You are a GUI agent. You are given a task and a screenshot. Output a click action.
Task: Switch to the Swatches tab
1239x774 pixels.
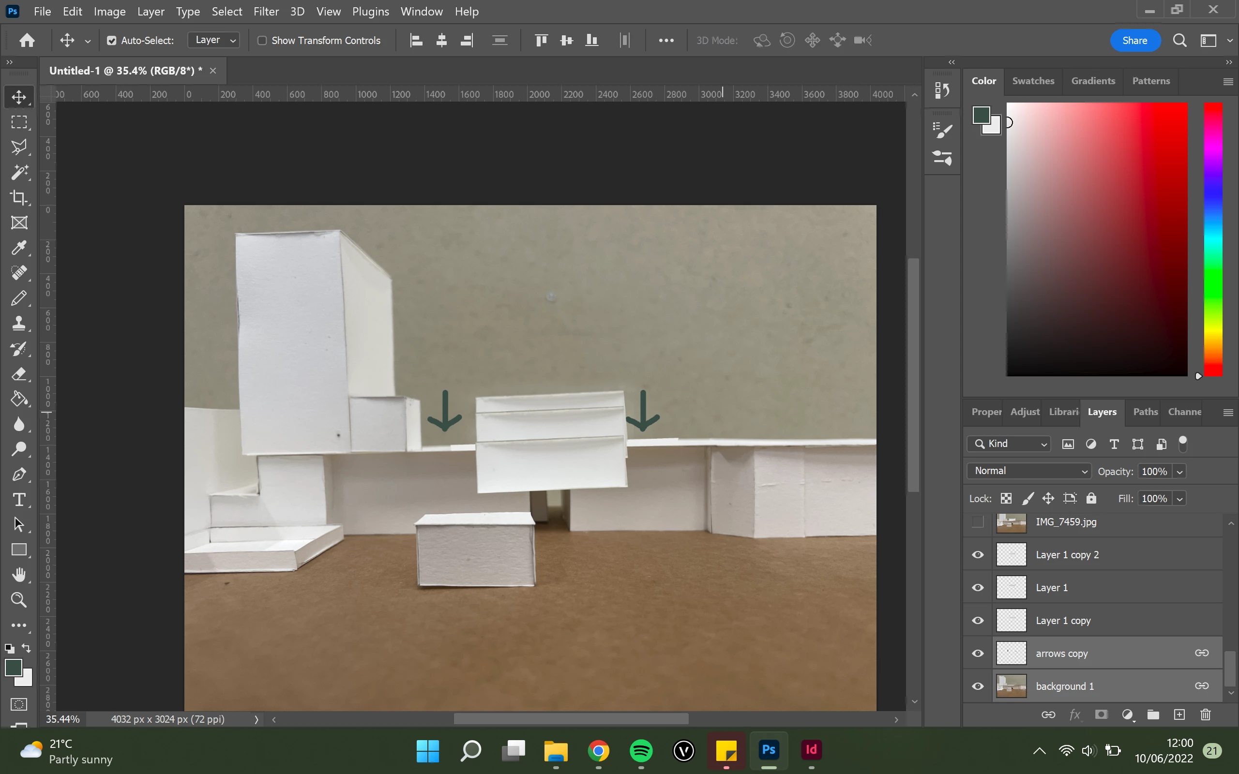pos(1033,81)
